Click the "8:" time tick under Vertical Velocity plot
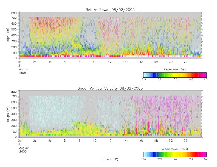 [80, 141]
